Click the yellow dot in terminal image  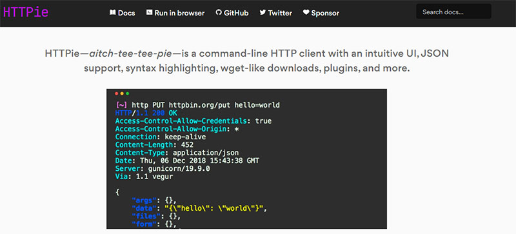[122, 94]
